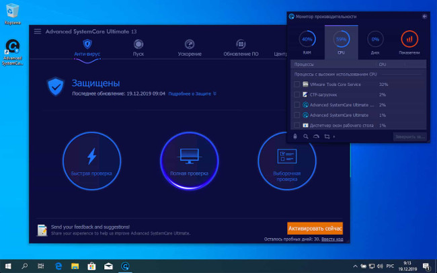This screenshot has width=437, height=273.
Task: Switch to the Ускорение tab
Action: 190,47
